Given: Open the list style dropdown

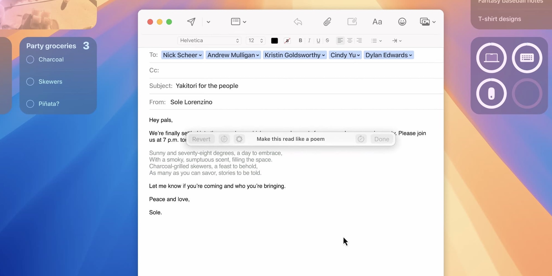Looking at the screenshot, I should point(376,41).
